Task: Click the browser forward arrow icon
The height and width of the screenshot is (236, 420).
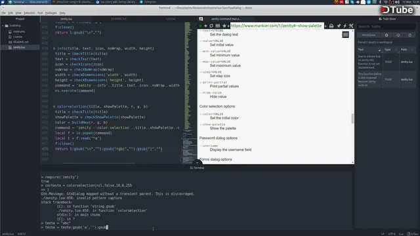Action: (205, 26)
